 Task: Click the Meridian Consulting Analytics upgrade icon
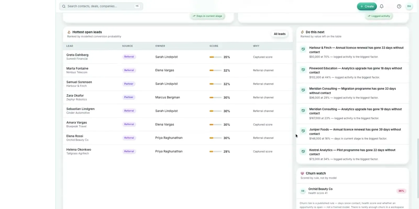tap(303, 111)
